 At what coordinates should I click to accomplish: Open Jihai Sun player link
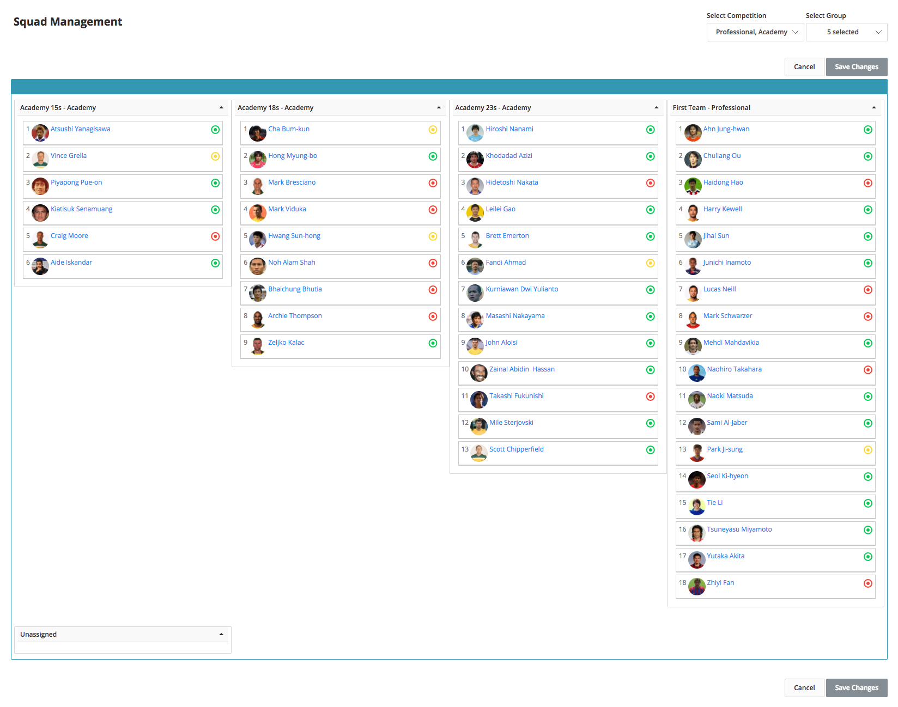tap(716, 236)
